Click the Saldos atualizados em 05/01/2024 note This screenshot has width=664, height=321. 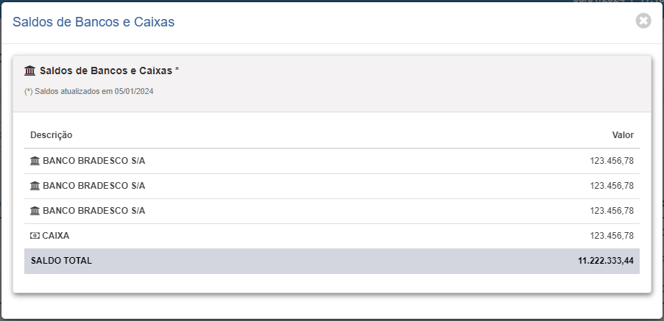[x=89, y=91]
